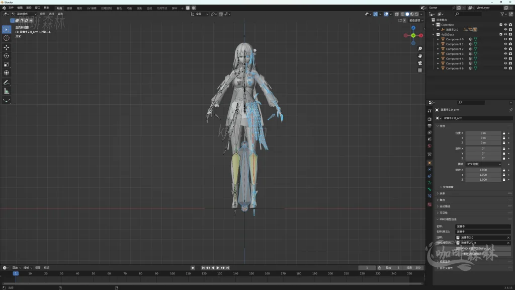
Task: Select solid viewport shading
Action: tap(407, 14)
